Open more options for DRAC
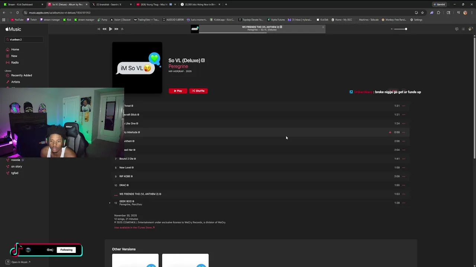This screenshot has width=476, height=267. coord(404,185)
